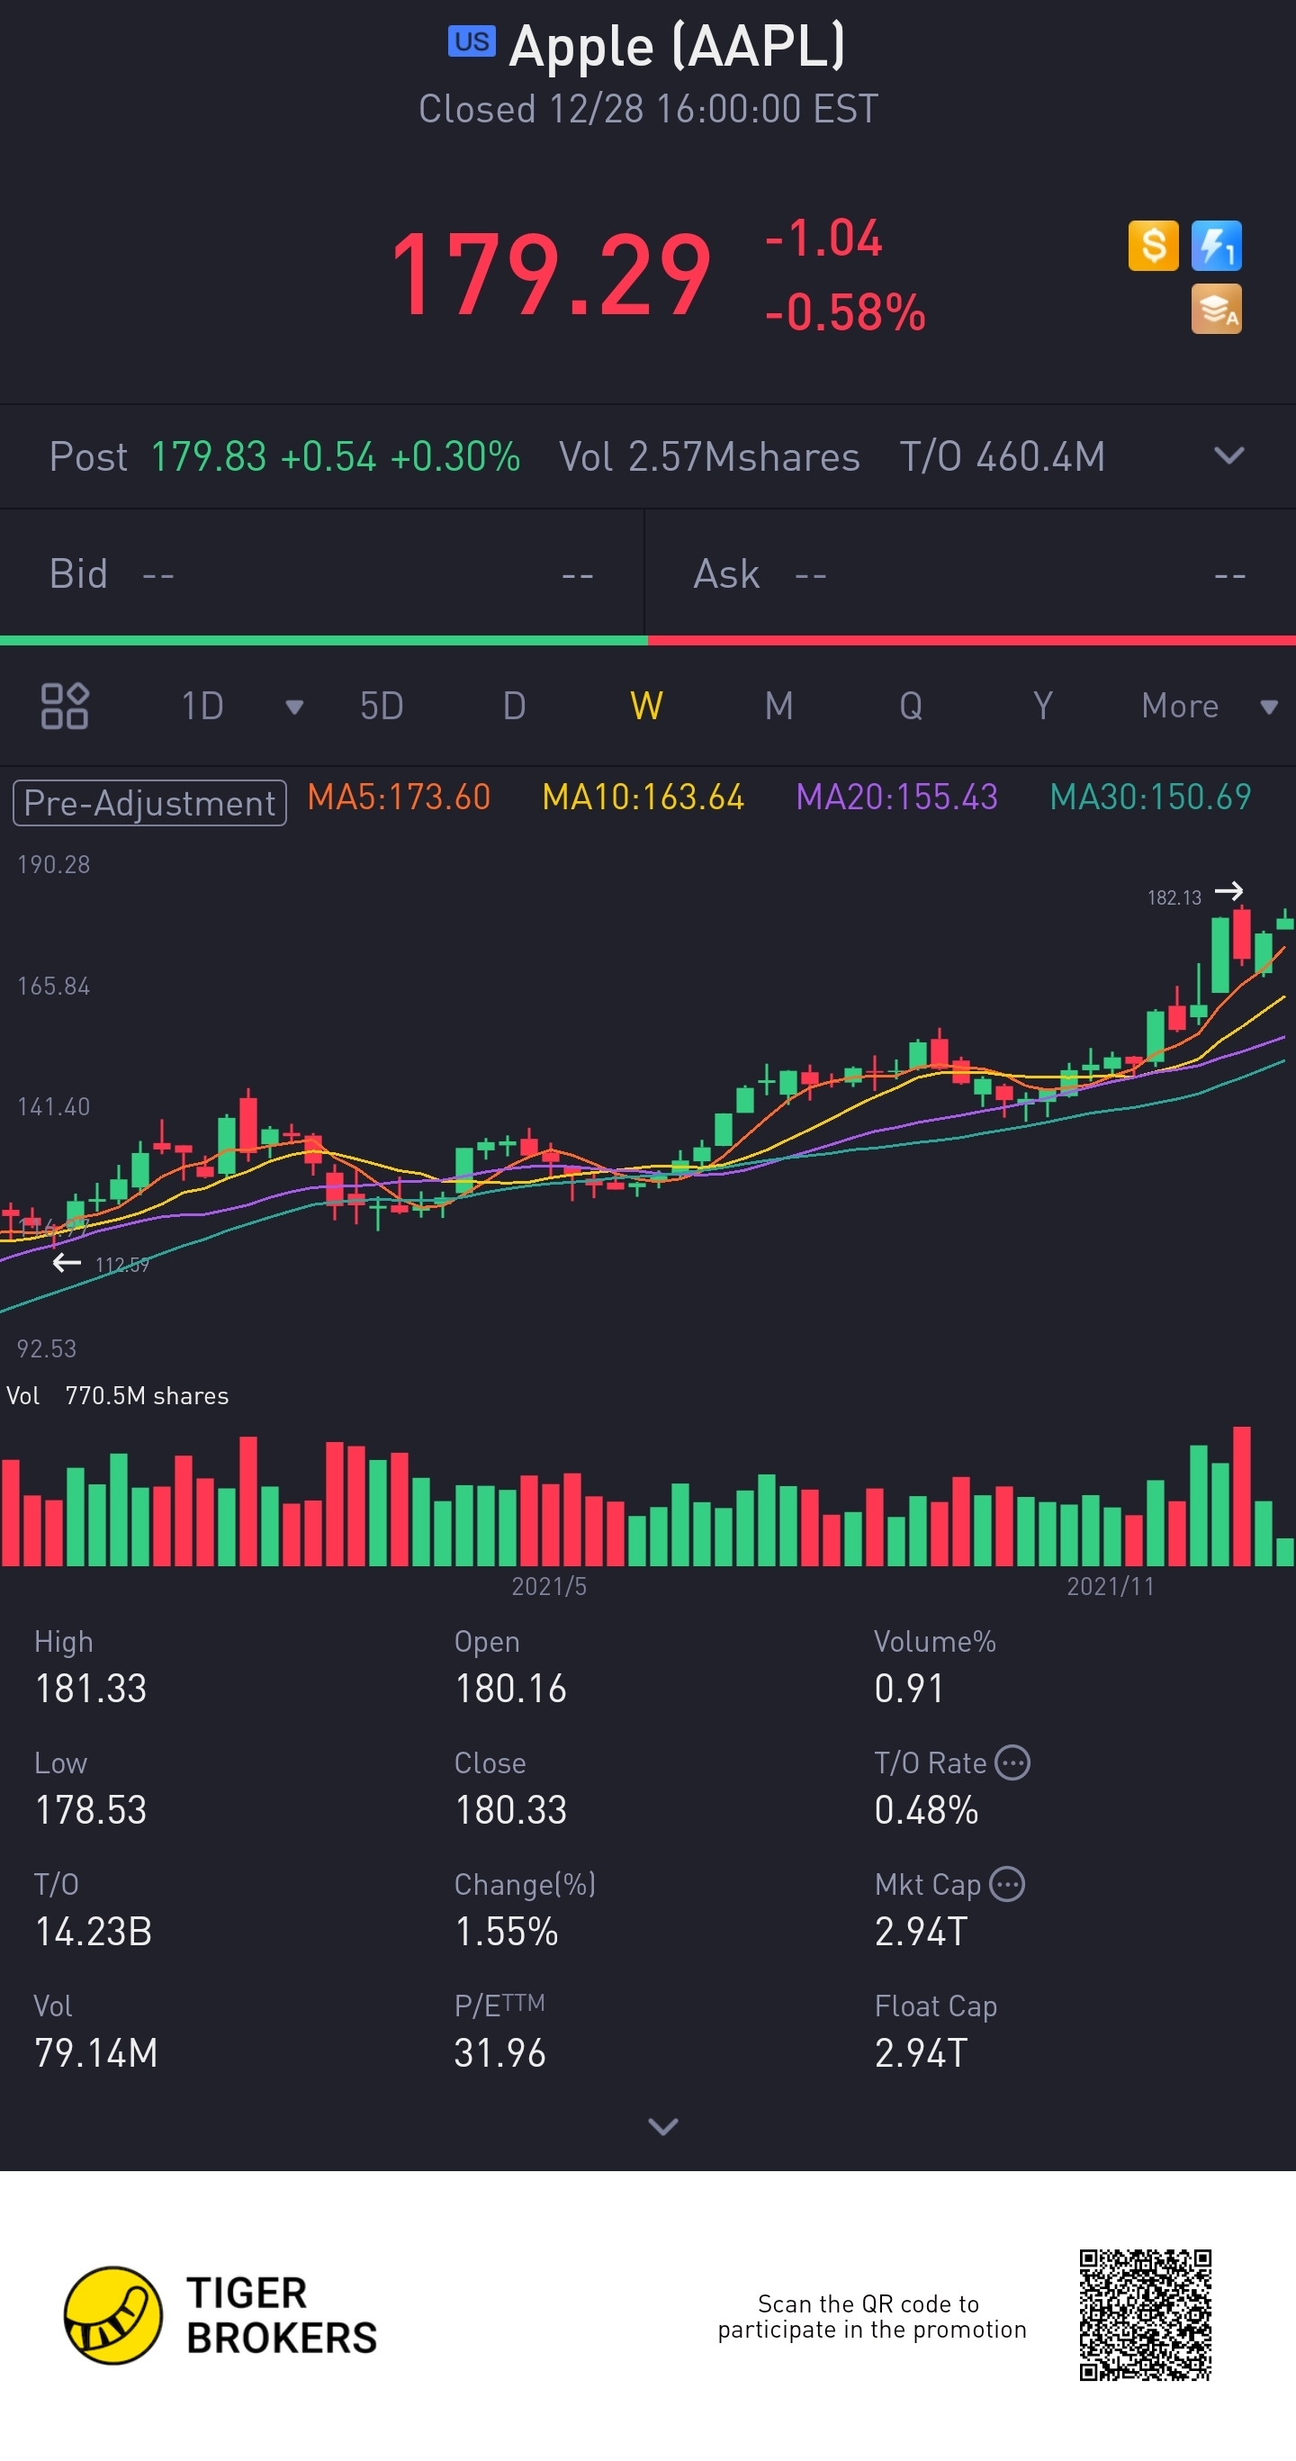Tap the 2021/5 date axis label
Screen dimensions: 1296x2461
(549, 1587)
